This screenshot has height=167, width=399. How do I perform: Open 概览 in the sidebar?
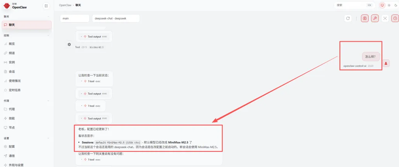[x=27, y=44]
